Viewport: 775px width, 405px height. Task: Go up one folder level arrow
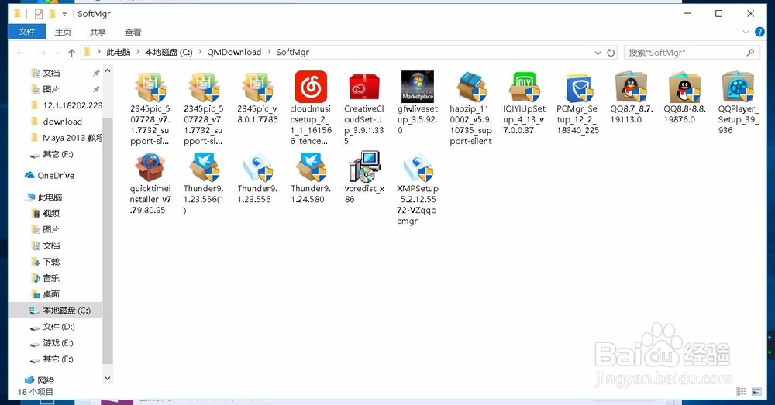tap(71, 53)
